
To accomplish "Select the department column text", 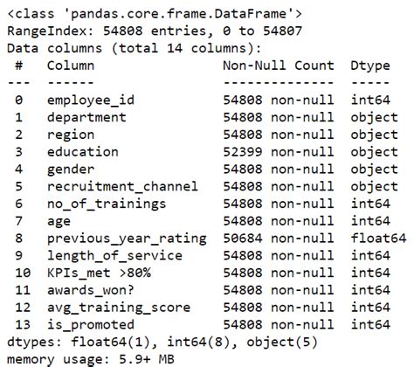I will pos(86,118).
